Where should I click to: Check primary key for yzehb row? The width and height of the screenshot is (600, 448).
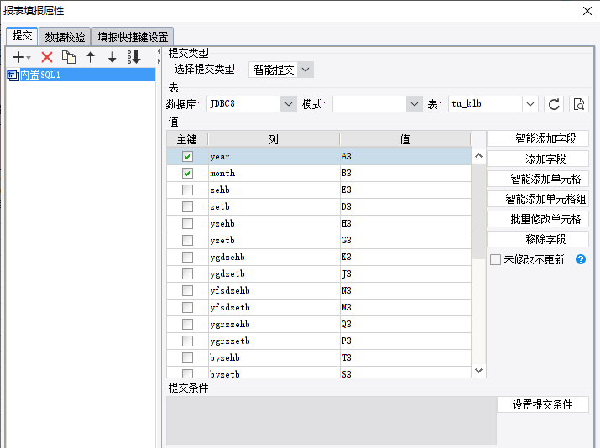(187, 223)
